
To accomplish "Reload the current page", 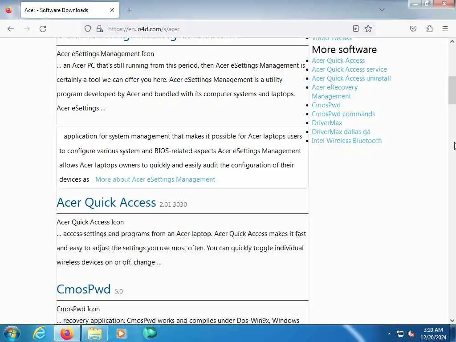I will click(43, 29).
